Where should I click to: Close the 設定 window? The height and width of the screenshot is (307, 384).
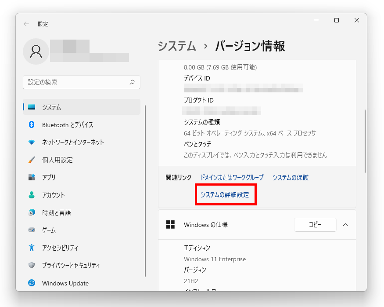click(356, 20)
